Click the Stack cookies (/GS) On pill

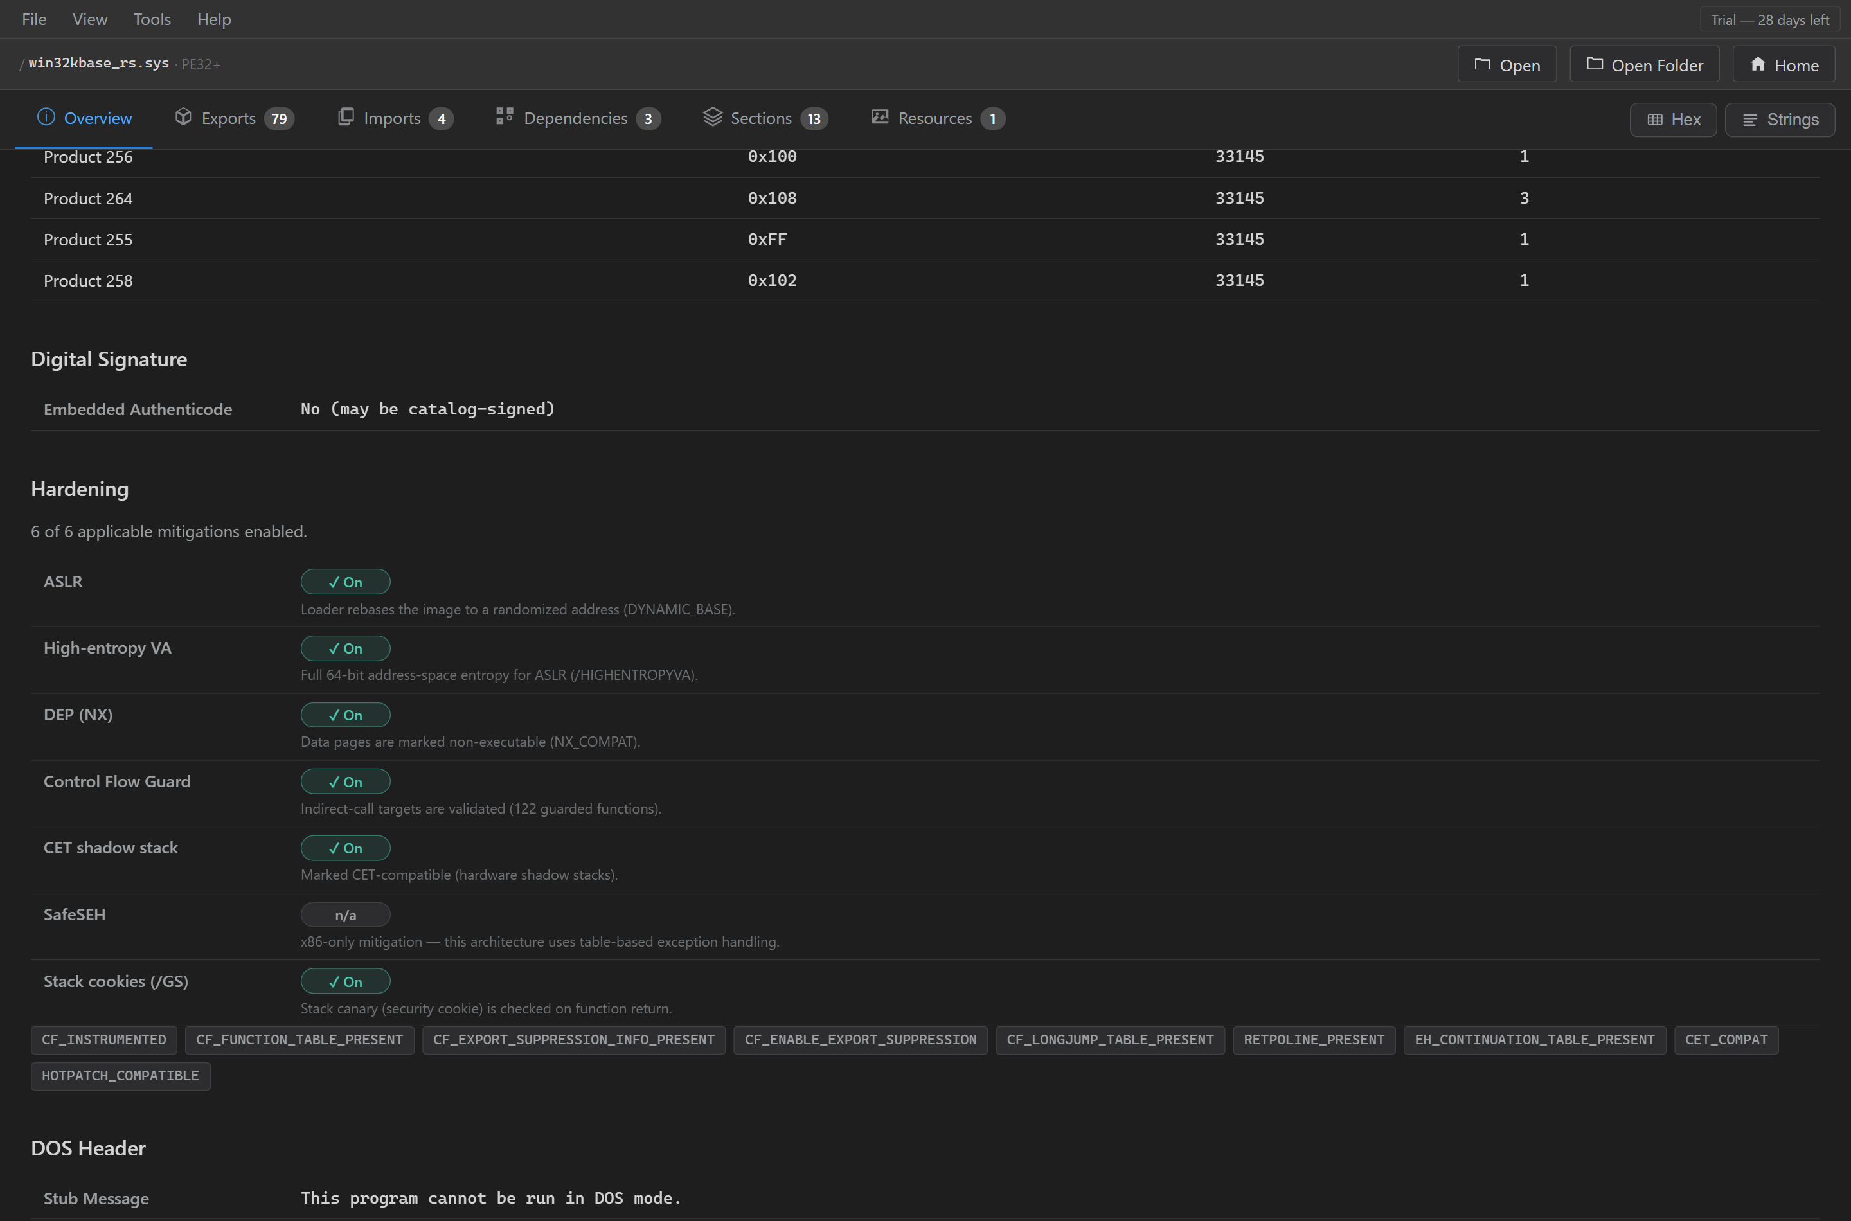(x=345, y=982)
